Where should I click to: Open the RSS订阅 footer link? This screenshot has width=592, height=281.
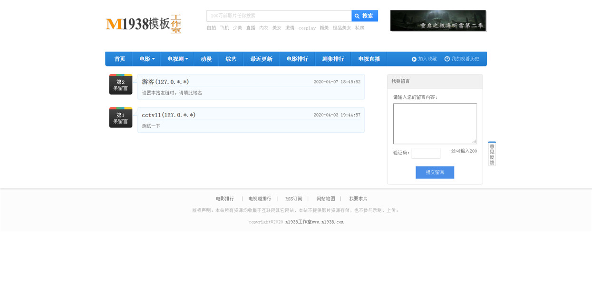point(294,199)
